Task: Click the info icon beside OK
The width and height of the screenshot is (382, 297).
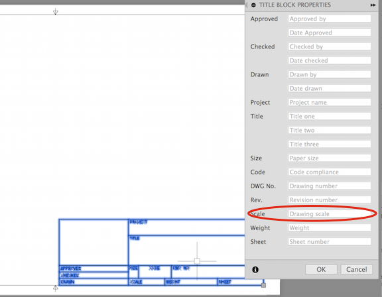Action: (255, 270)
